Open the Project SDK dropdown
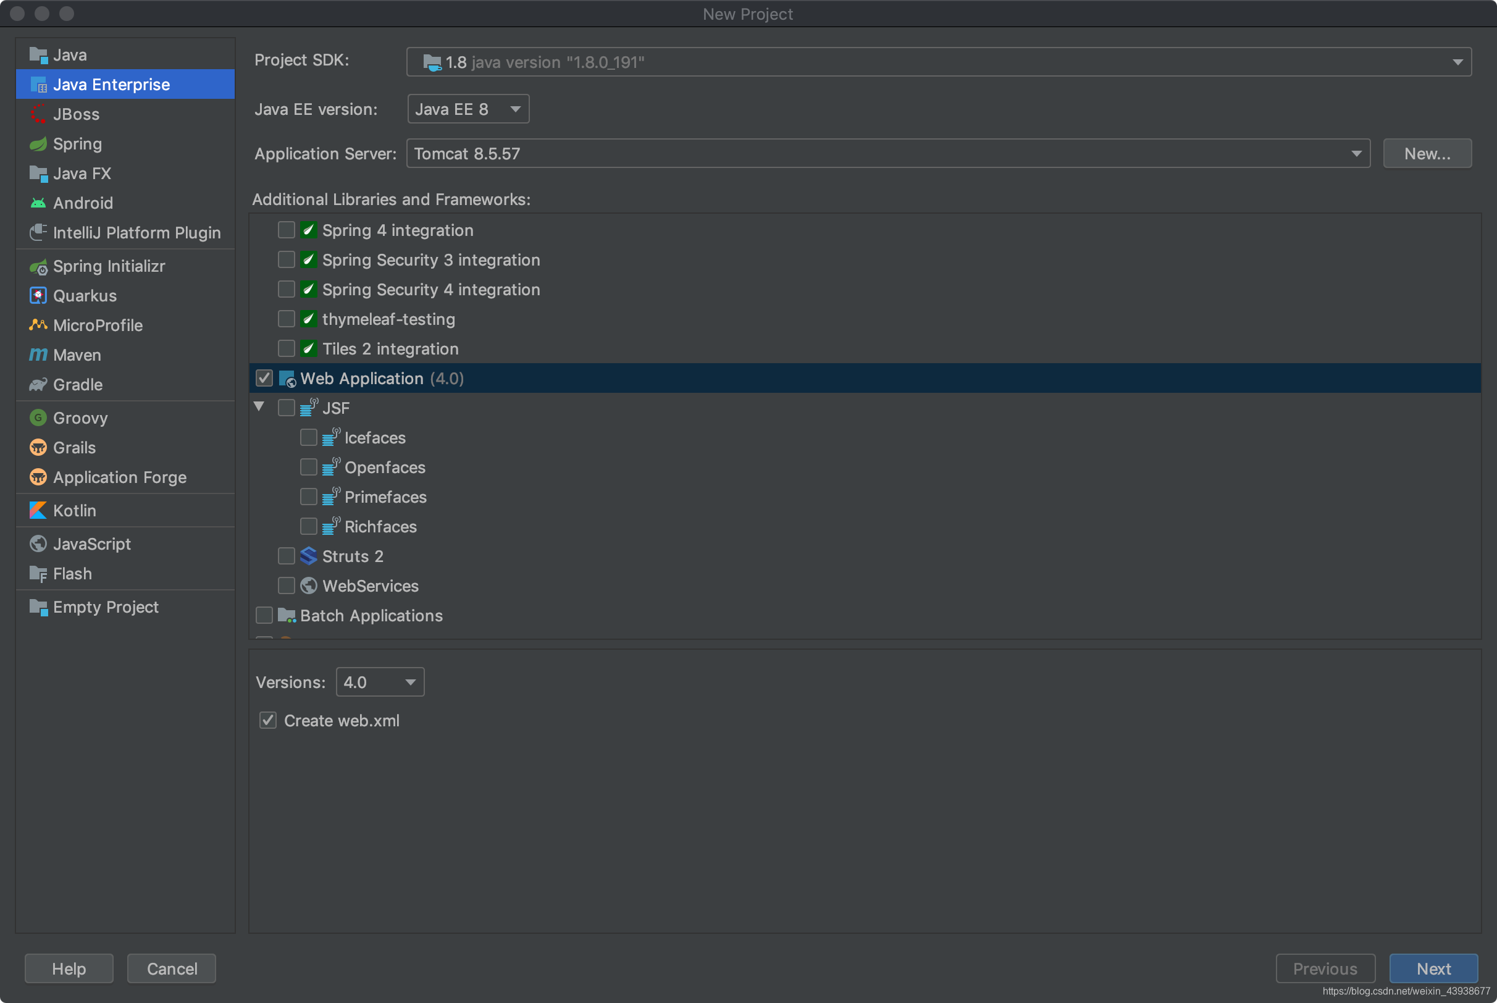 coord(939,62)
